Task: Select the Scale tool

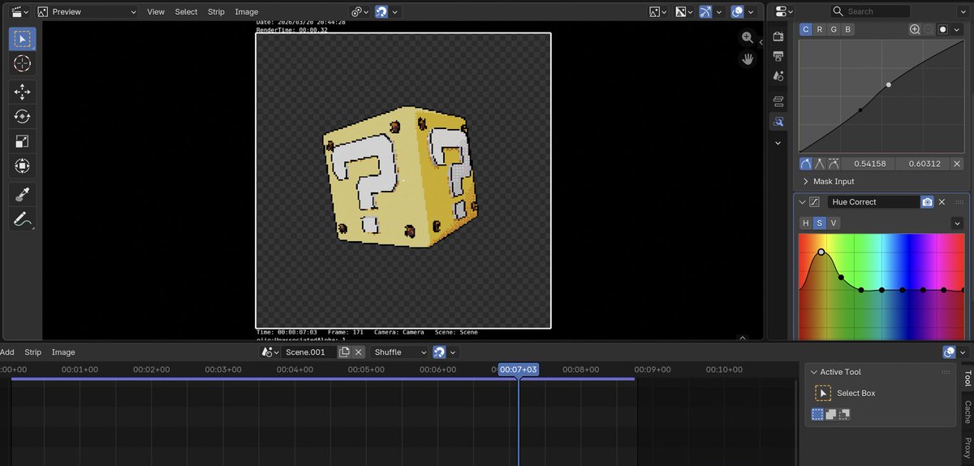Action: [22, 141]
